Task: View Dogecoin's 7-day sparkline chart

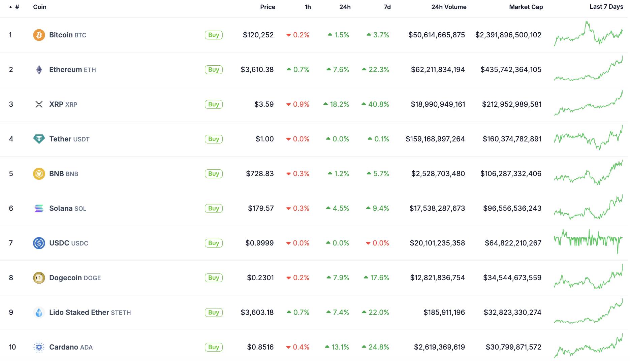Action: [x=588, y=276]
